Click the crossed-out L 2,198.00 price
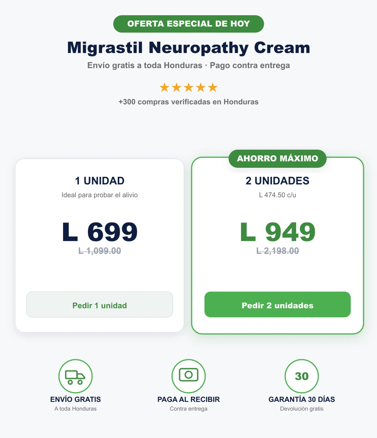The height and width of the screenshot is (438, 377). pyautogui.click(x=277, y=251)
